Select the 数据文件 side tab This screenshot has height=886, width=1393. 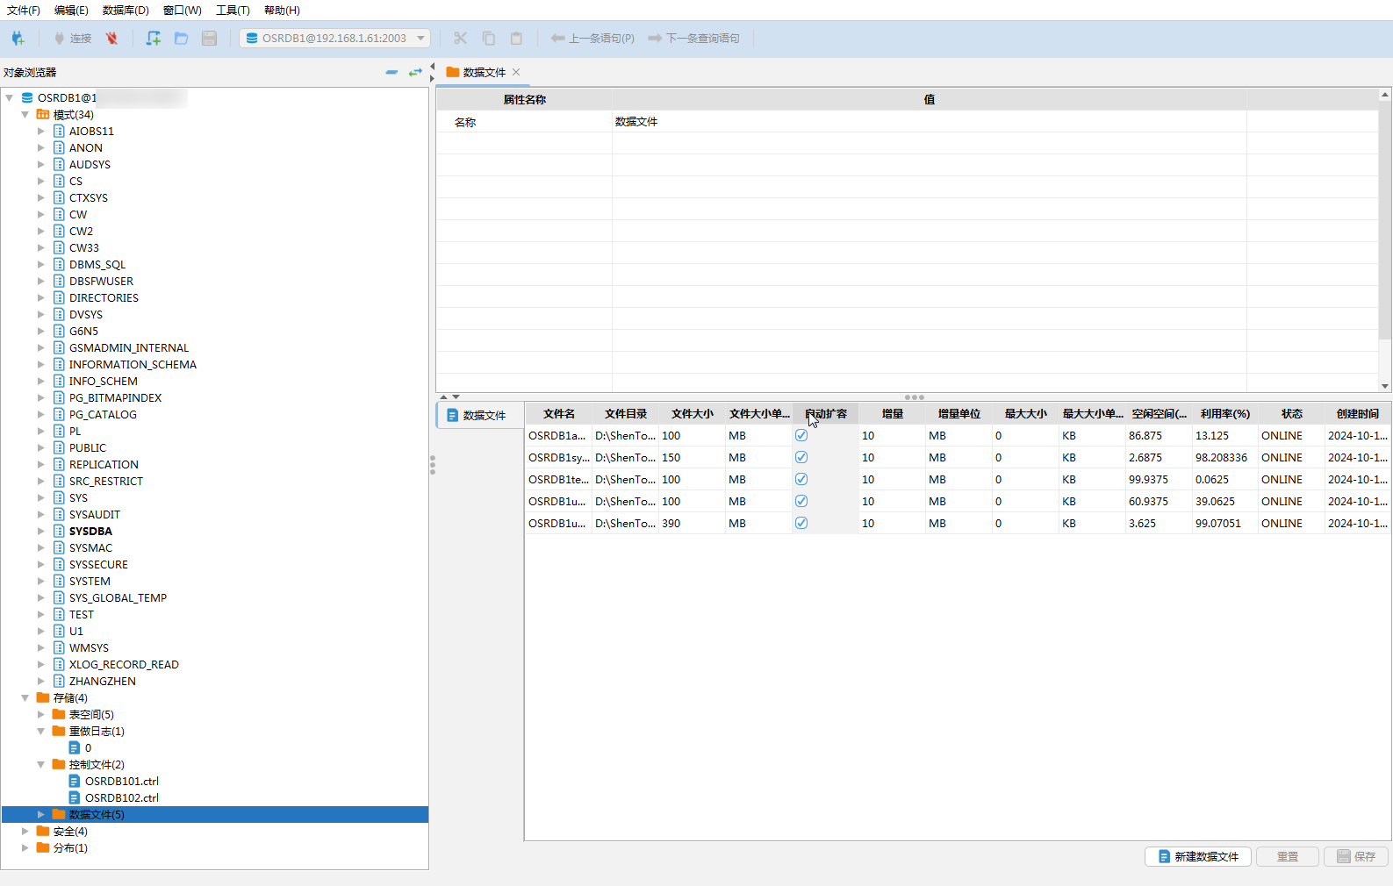pyautogui.click(x=478, y=415)
